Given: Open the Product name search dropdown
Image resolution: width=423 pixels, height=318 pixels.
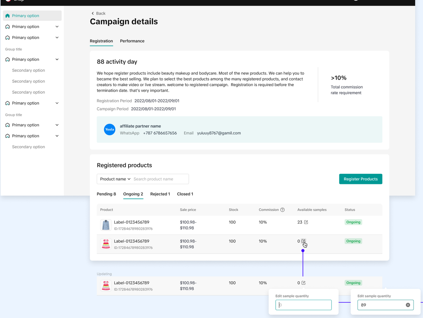Looking at the screenshot, I should pos(115,179).
